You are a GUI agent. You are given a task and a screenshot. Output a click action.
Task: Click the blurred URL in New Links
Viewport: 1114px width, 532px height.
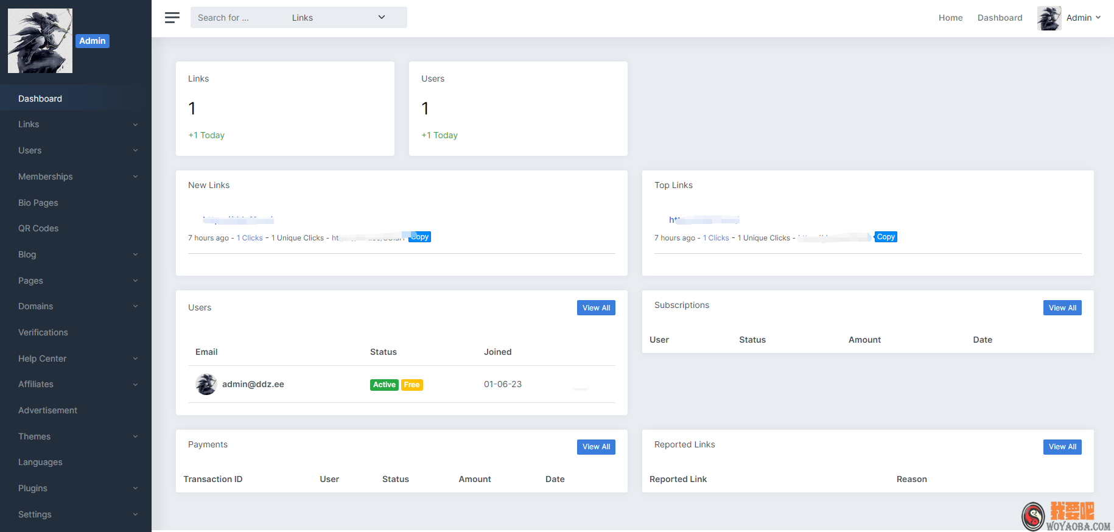[x=238, y=219]
